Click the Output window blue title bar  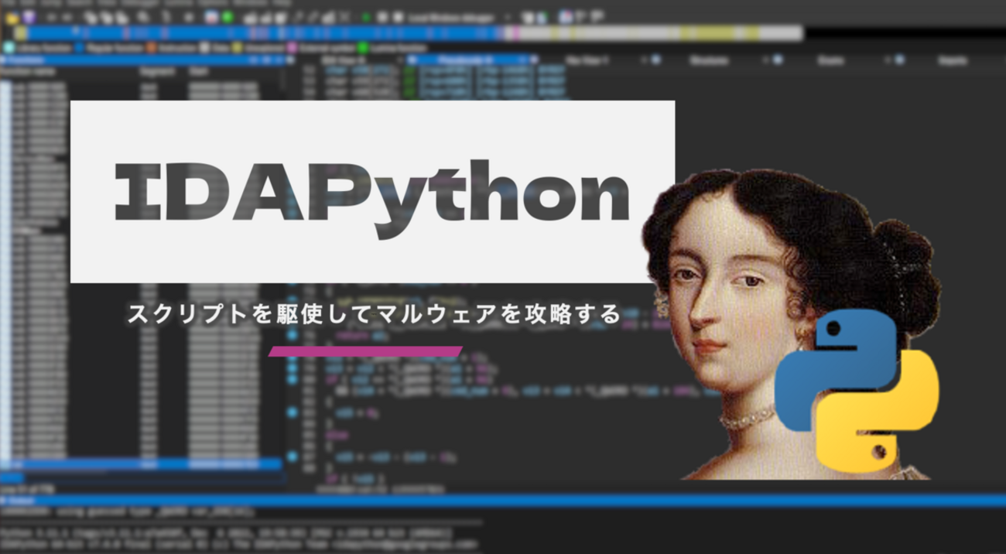click(x=503, y=501)
